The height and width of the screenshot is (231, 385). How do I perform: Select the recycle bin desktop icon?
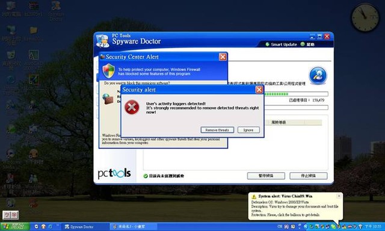coord(11,60)
